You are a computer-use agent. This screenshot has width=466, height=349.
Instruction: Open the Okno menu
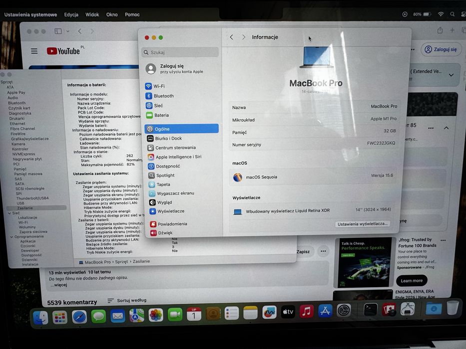click(x=112, y=14)
